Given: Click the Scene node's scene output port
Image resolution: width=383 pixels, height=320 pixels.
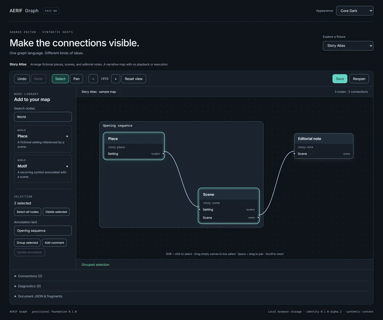Looking at the screenshot, I should coord(258,217).
